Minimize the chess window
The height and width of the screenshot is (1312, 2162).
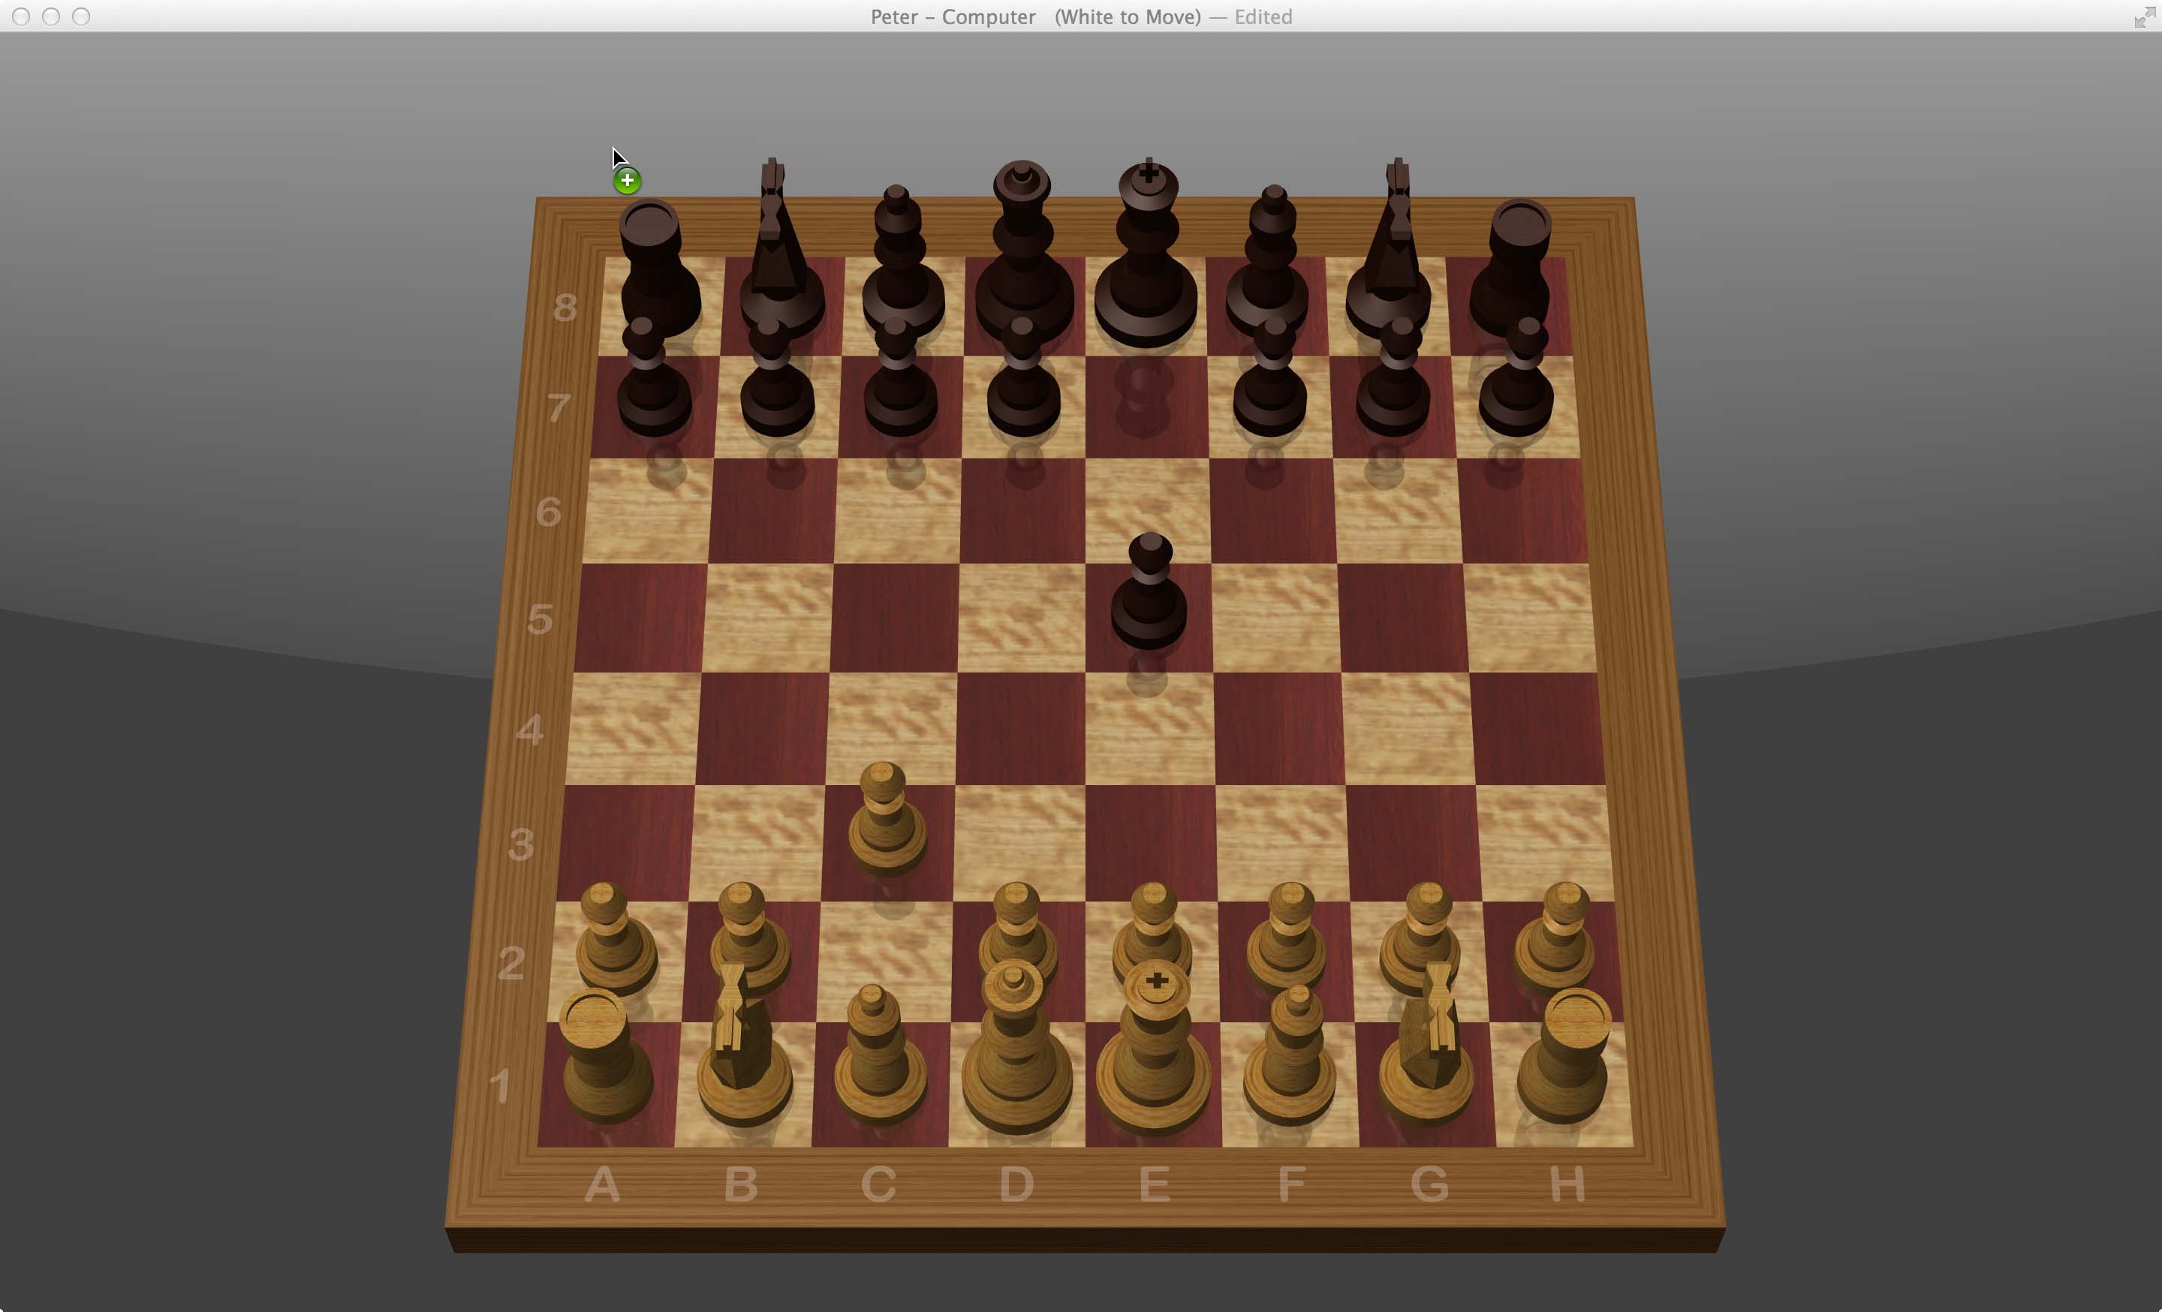point(51,17)
